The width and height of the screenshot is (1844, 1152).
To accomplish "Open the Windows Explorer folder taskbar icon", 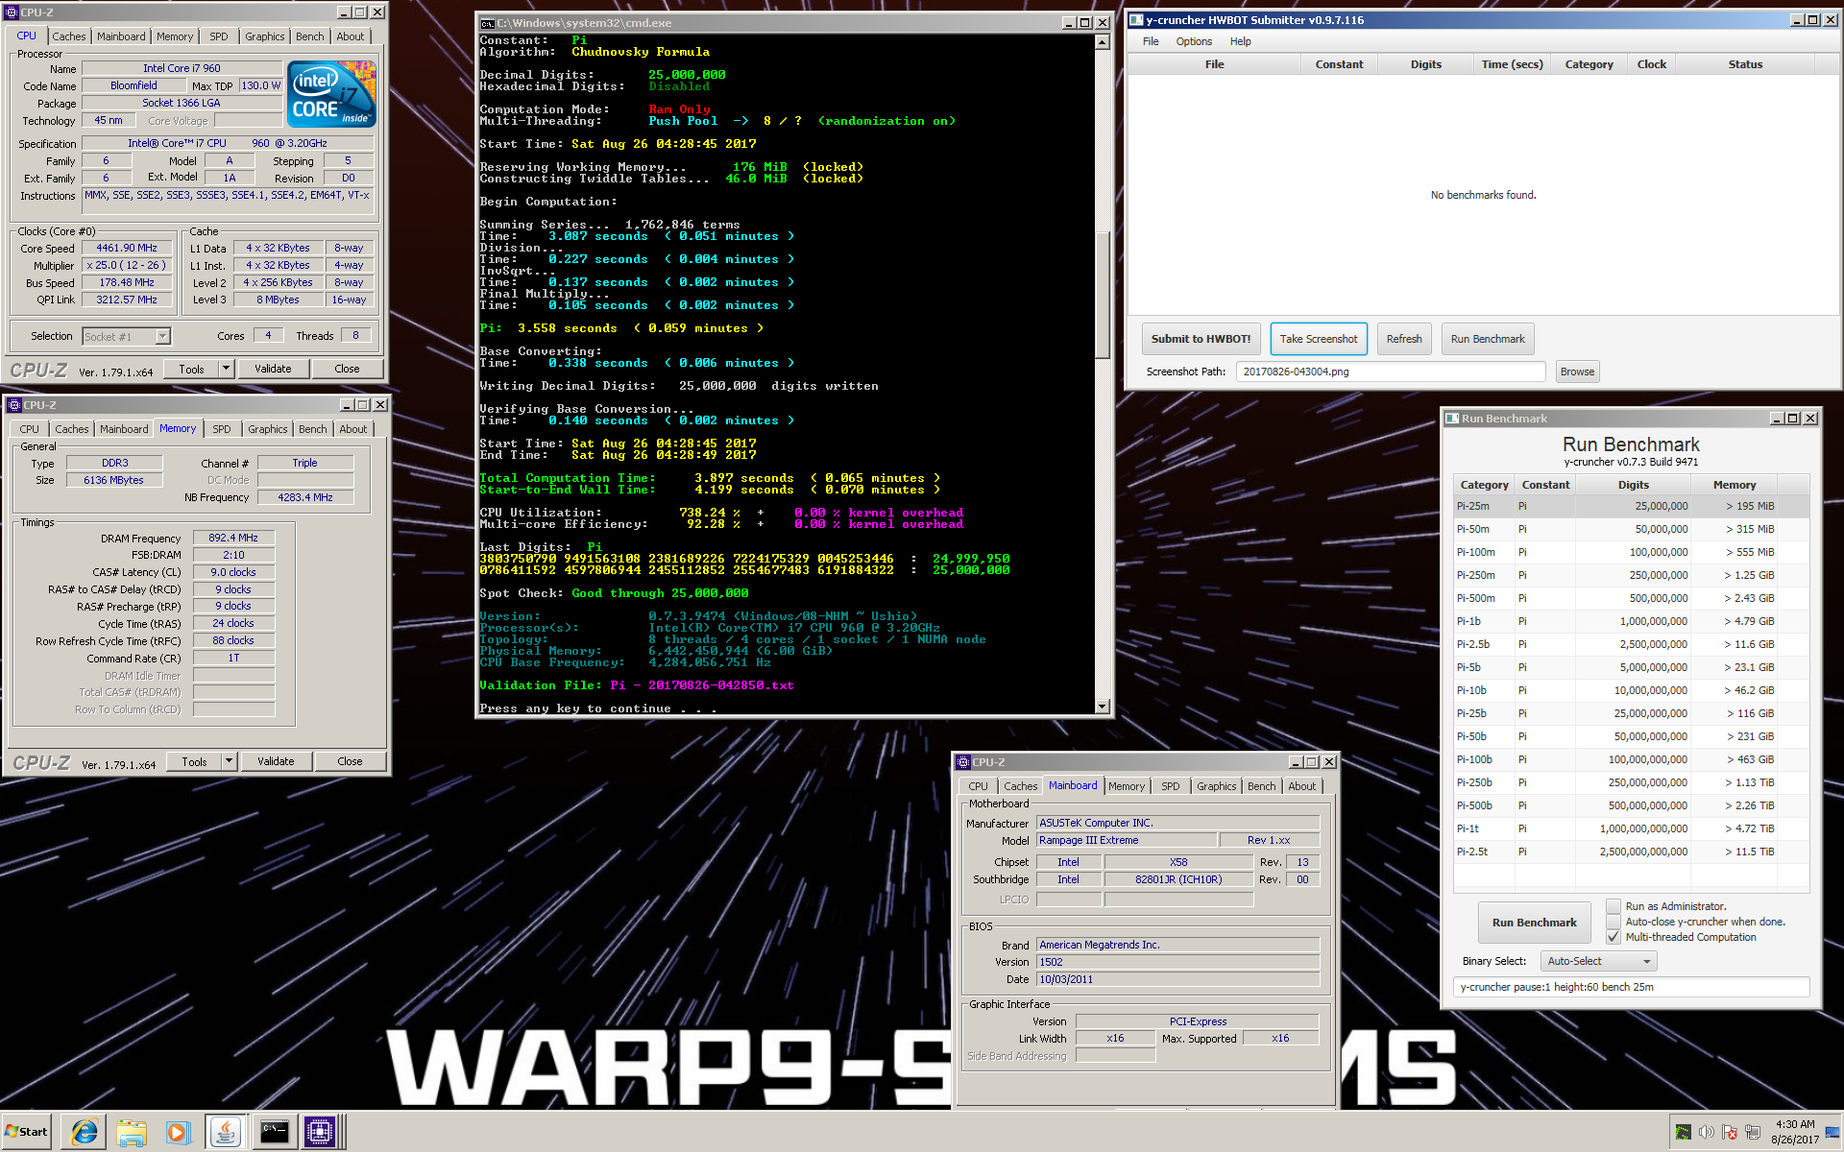I will (132, 1132).
